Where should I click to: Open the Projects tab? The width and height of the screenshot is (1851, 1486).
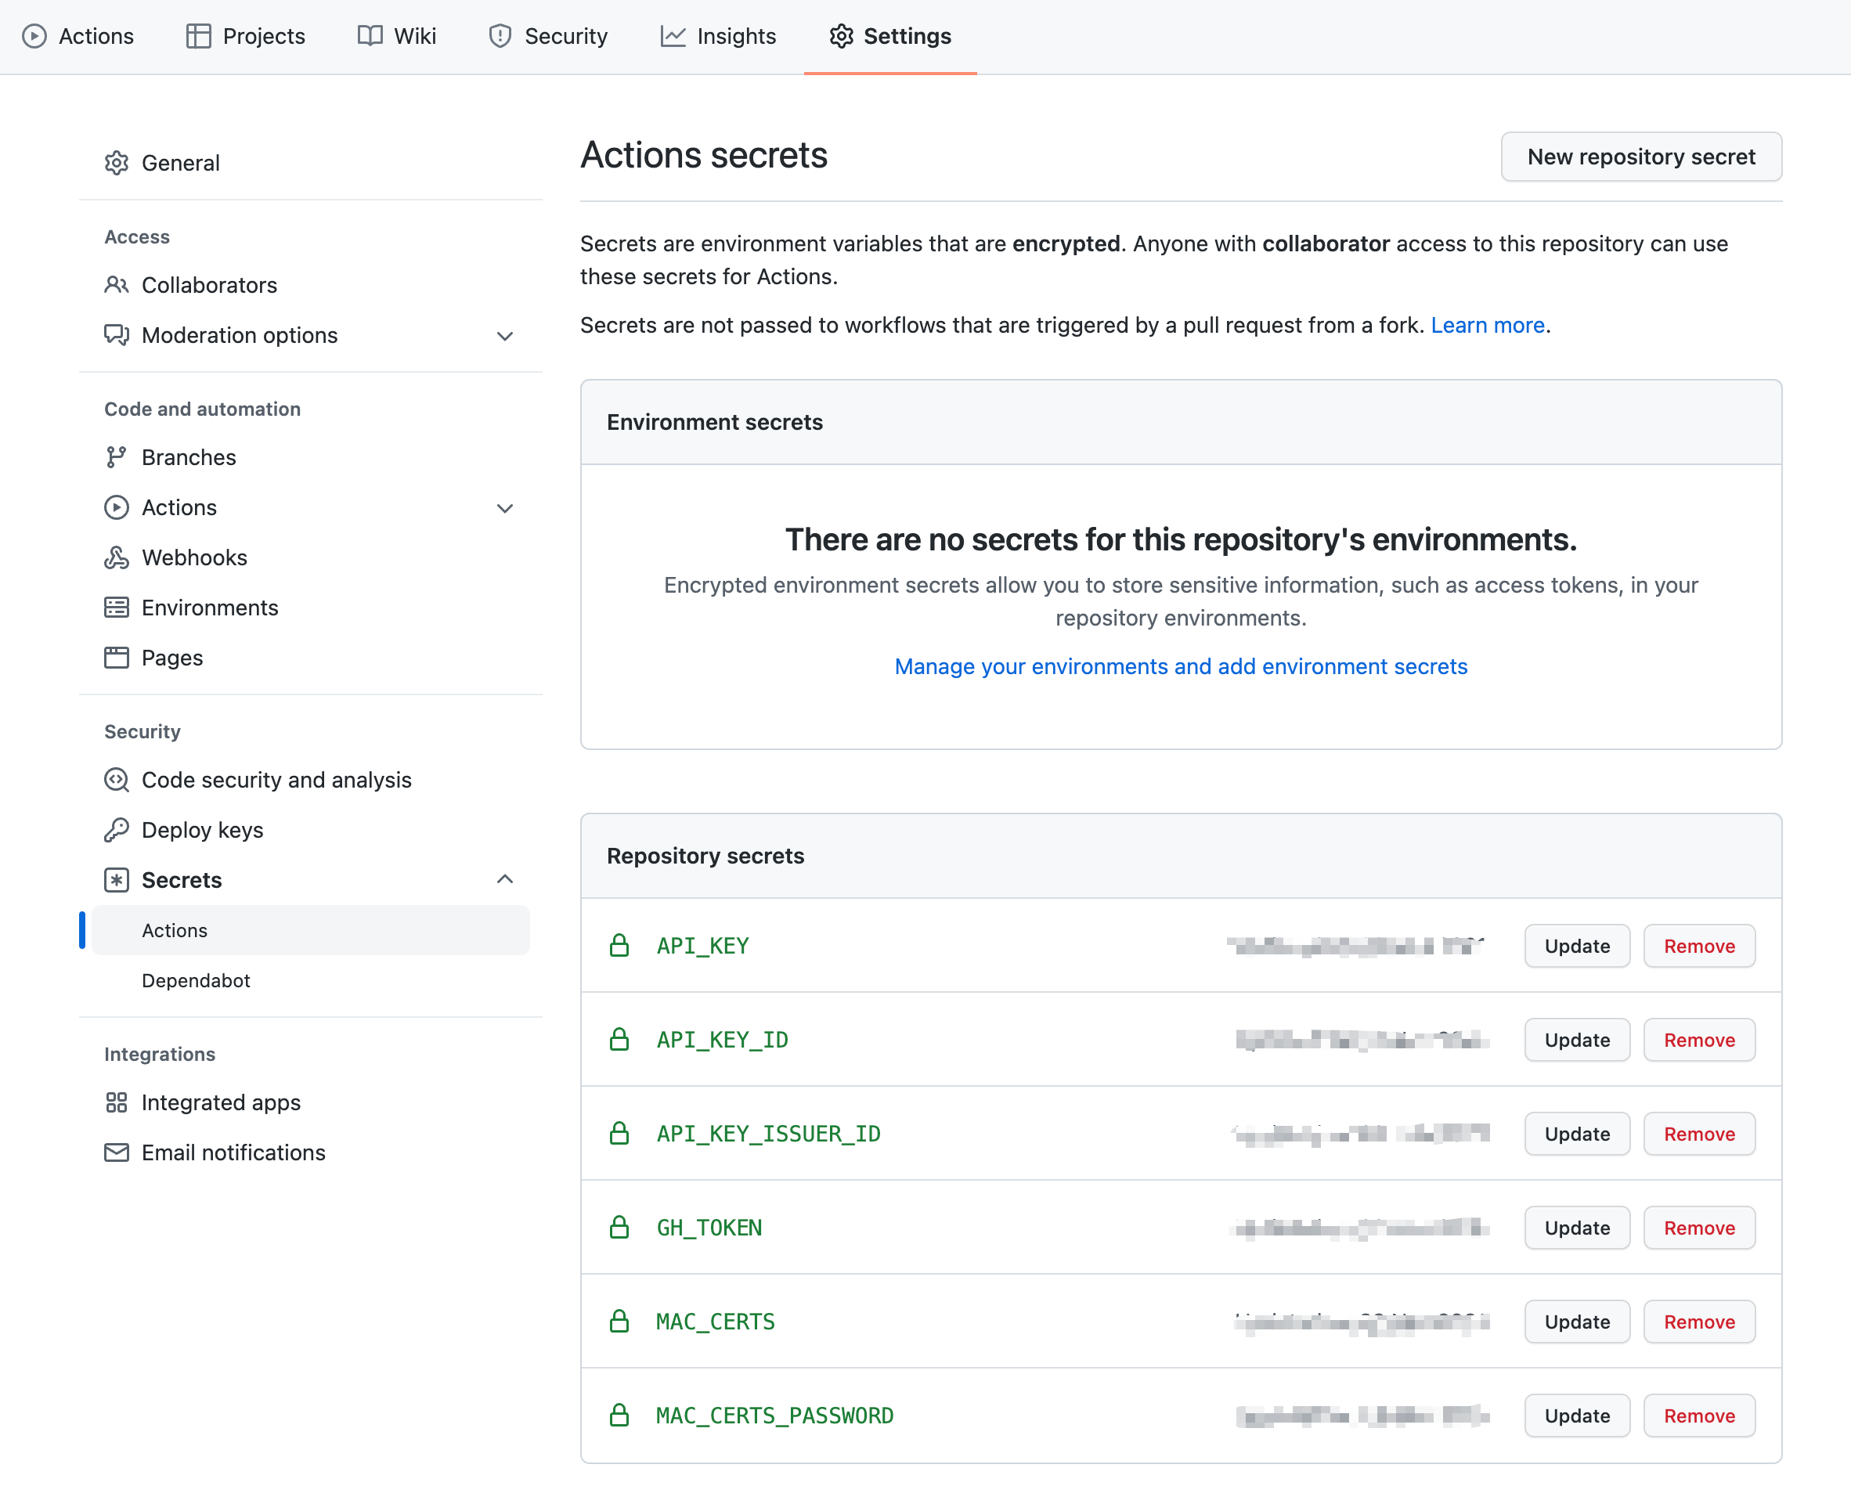point(246,36)
